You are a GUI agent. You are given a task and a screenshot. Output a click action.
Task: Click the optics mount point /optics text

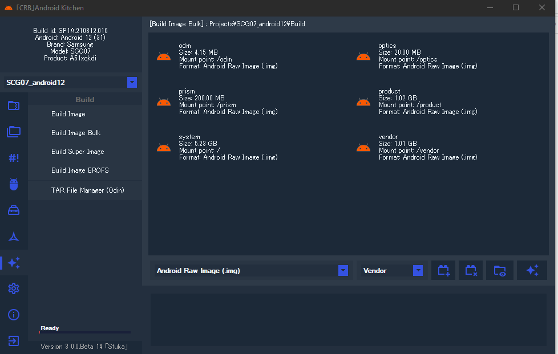point(408,59)
